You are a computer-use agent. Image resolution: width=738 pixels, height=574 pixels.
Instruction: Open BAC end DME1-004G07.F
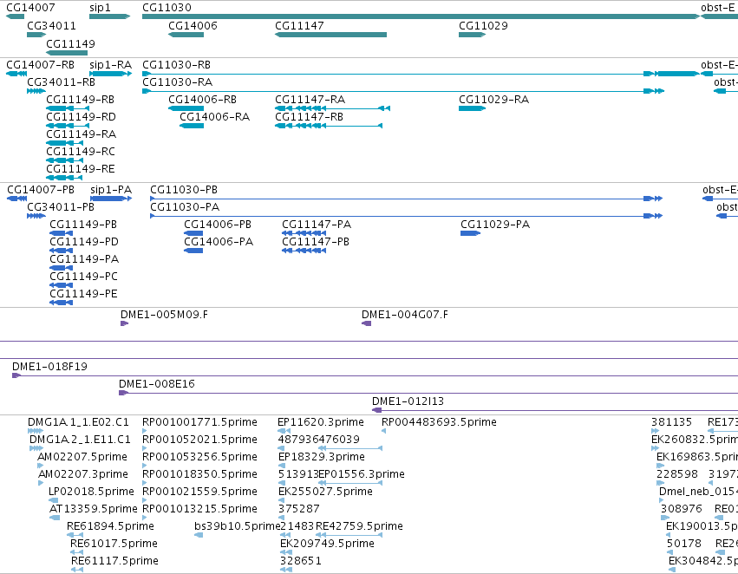click(x=405, y=315)
